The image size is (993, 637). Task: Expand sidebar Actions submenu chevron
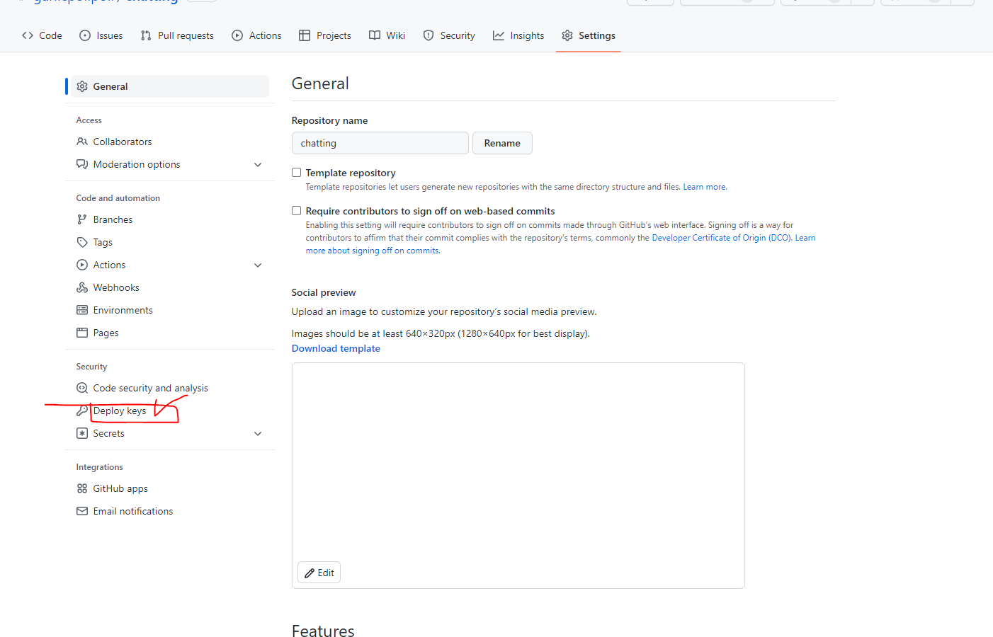tap(258, 265)
